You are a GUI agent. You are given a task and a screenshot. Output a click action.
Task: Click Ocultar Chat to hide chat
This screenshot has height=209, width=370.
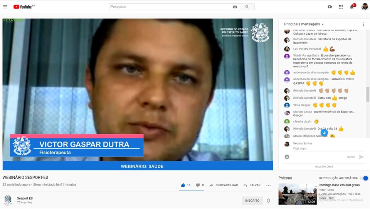click(324, 167)
